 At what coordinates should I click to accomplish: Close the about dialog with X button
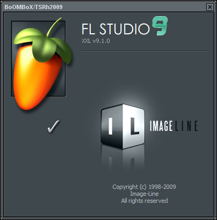(210, 7)
